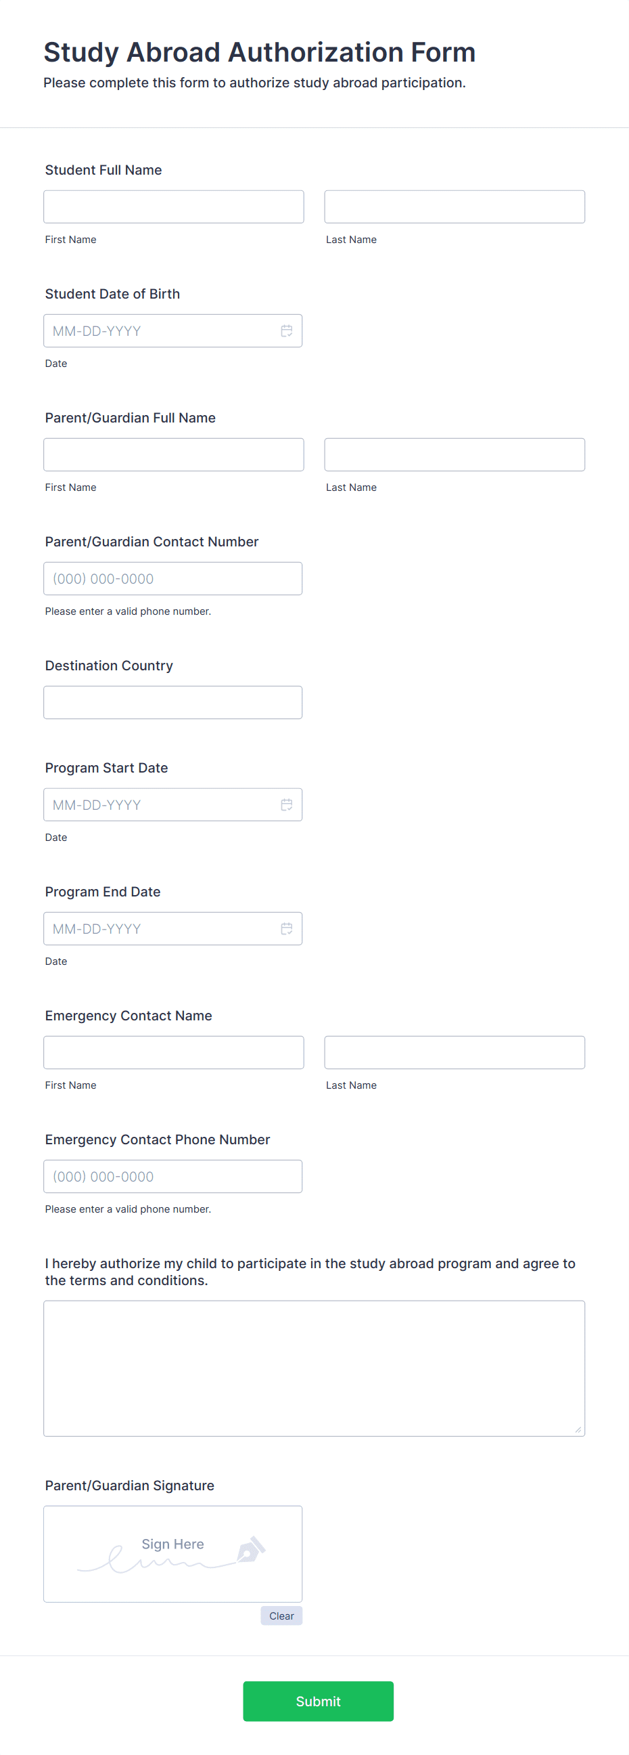Viewport: 629px width, 1755px height.
Task: Click the Submit button
Action: (x=318, y=1702)
